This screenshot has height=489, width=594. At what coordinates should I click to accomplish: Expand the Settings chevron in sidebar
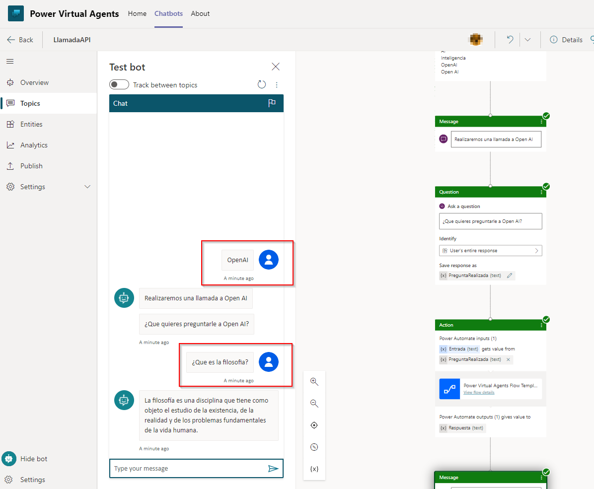click(x=88, y=187)
